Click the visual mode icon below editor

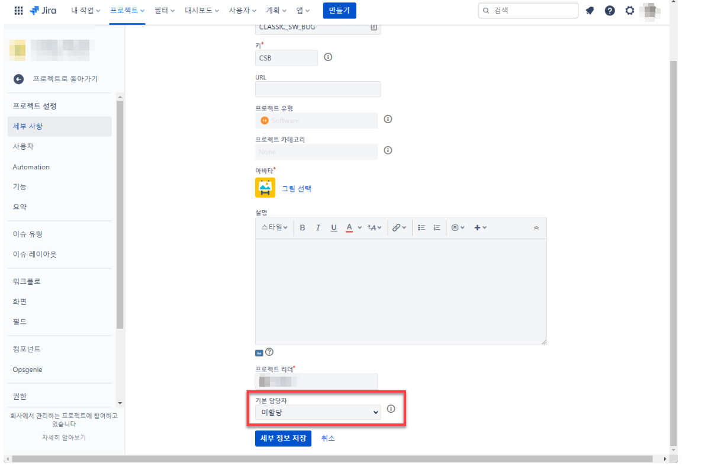[x=259, y=353]
